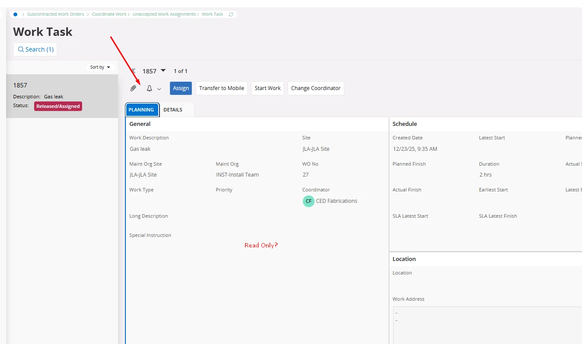The height and width of the screenshot is (344, 582).
Task: Collapse the record list with the double-chevron icon
Action: (133, 71)
